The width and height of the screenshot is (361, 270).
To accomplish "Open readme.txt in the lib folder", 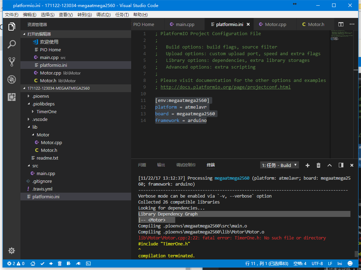I will point(76,158).
